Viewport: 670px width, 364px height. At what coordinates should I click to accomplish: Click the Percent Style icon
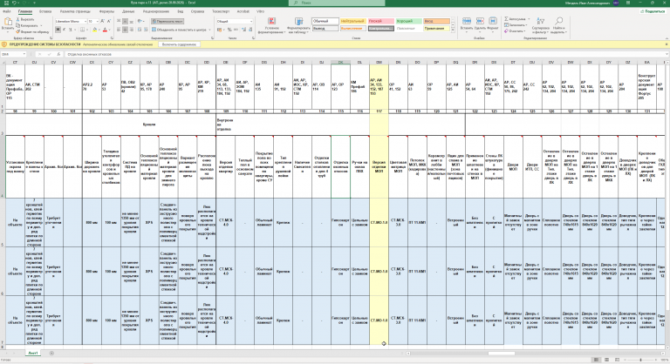229,30
